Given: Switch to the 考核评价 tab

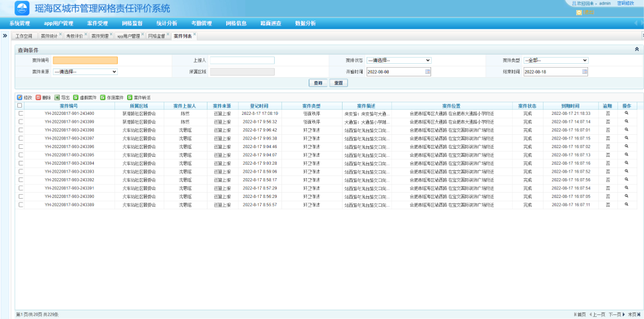Looking at the screenshot, I should [x=73, y=35].
